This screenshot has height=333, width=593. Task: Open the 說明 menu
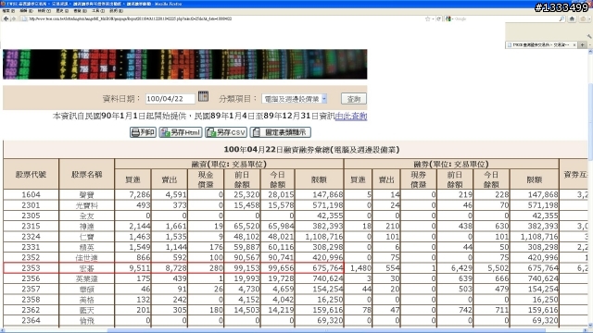pos(116,11)
